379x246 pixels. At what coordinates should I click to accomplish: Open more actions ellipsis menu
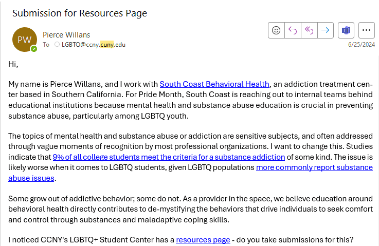[x=367, y=30]
